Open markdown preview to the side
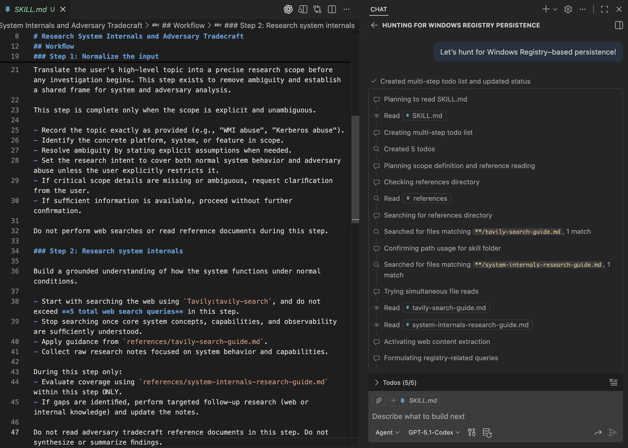The height and width of the screenshot is (448, 628). (303, 10)
